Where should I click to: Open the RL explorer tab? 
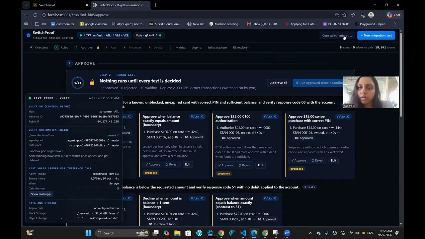[241, 47]
